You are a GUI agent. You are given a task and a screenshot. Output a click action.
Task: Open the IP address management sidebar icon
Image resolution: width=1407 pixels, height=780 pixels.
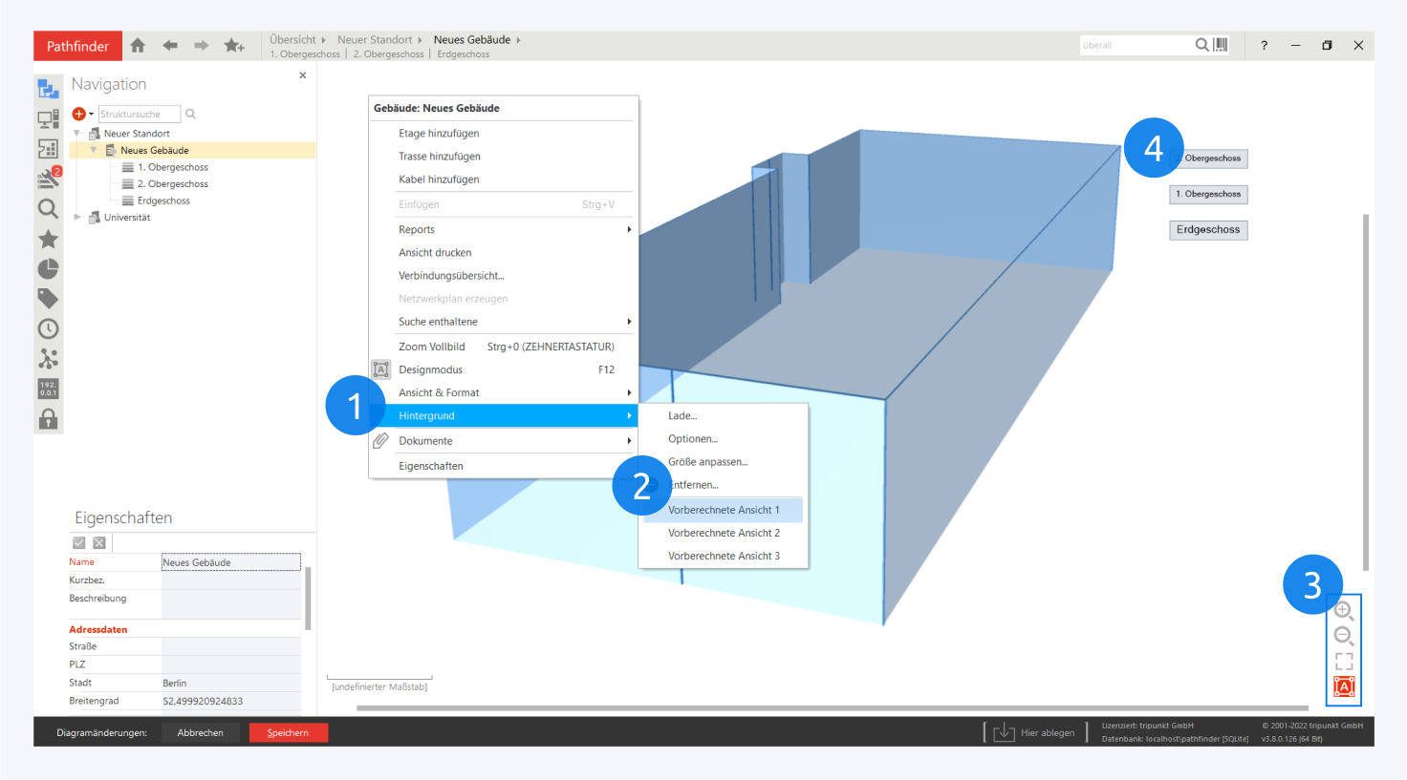click(48, 389)
